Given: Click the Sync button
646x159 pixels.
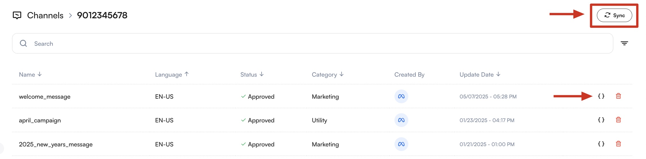Looking at the screenshot, I should pos(614,15).
